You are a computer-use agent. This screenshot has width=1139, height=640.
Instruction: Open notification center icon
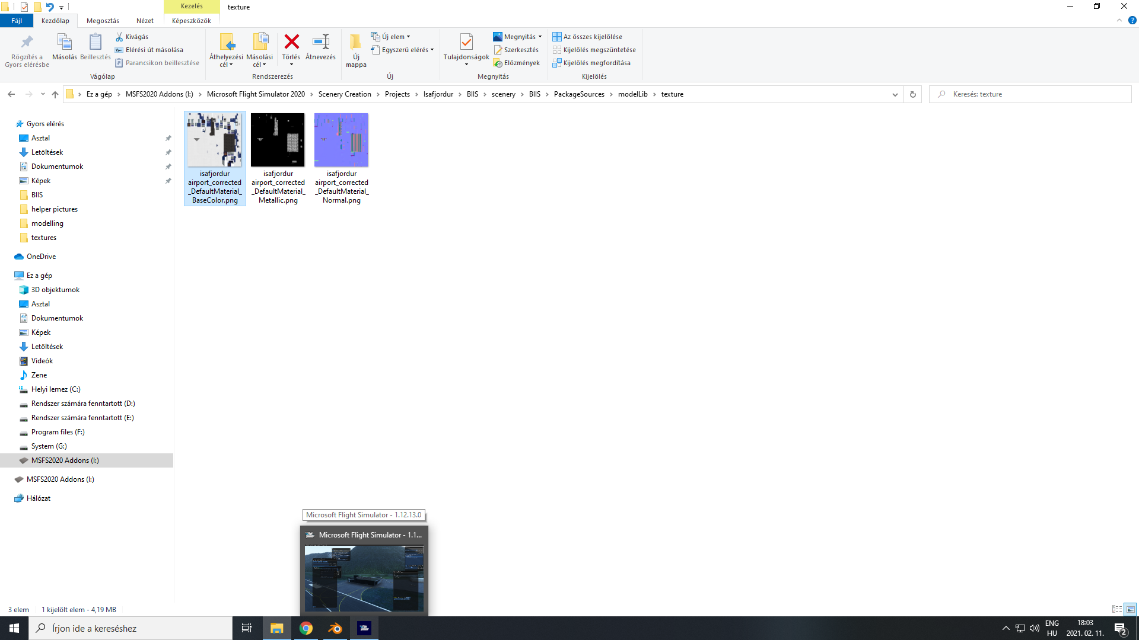[x=1120, y=628]
